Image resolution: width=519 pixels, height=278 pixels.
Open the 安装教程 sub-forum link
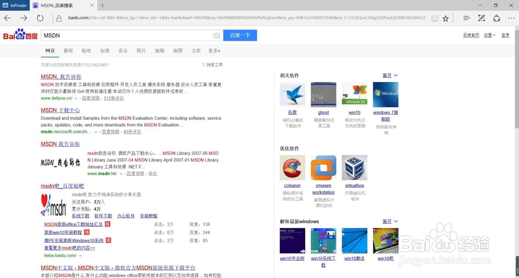point(148,216)
